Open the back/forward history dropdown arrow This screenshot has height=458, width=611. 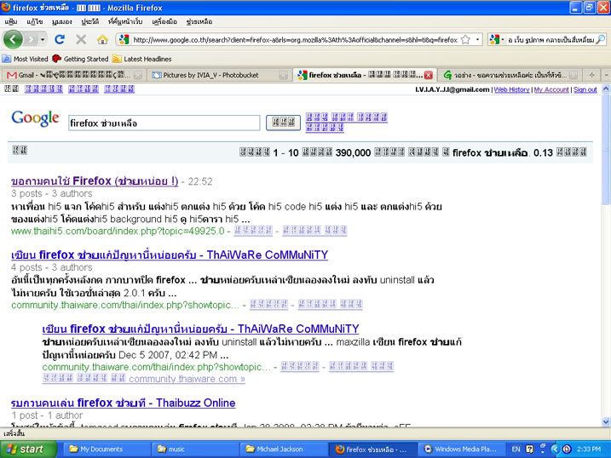pyautogui.click(x=43, y=39)
